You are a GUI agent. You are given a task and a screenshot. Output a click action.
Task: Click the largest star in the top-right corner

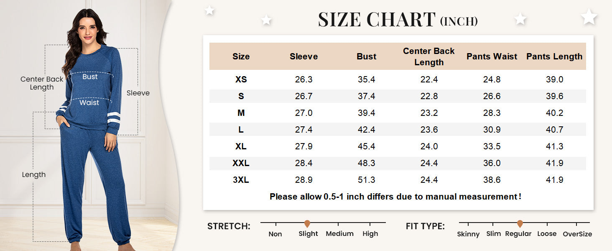589,16
